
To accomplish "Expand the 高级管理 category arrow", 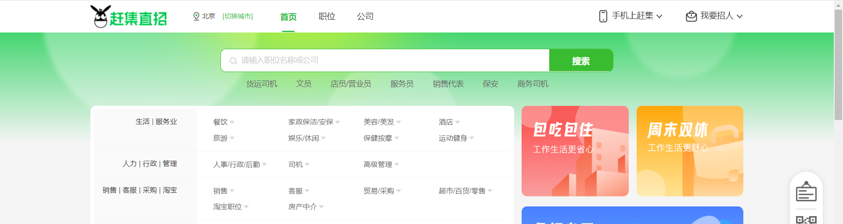I will click(x=396, y=164).
